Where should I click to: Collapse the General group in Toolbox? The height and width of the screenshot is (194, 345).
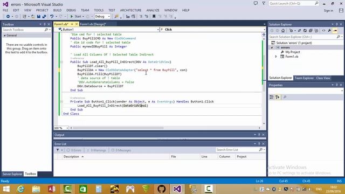point(4,36)
